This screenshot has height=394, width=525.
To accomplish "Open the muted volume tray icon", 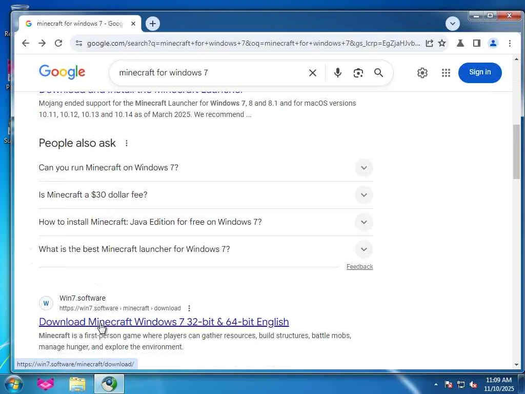I will (x=473, y=384).
